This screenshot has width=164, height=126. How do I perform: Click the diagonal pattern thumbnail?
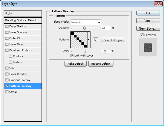click(x=79, y=40)
